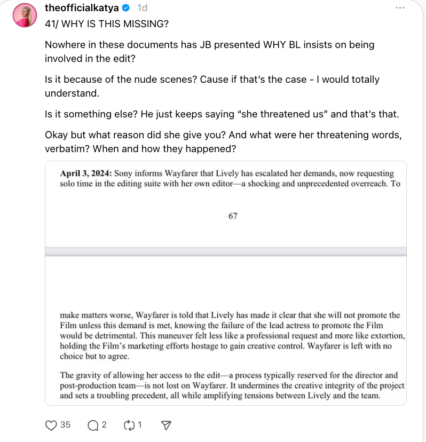Click the paragraph about the nude scenes
426x442 pixels.
(212, 86)
